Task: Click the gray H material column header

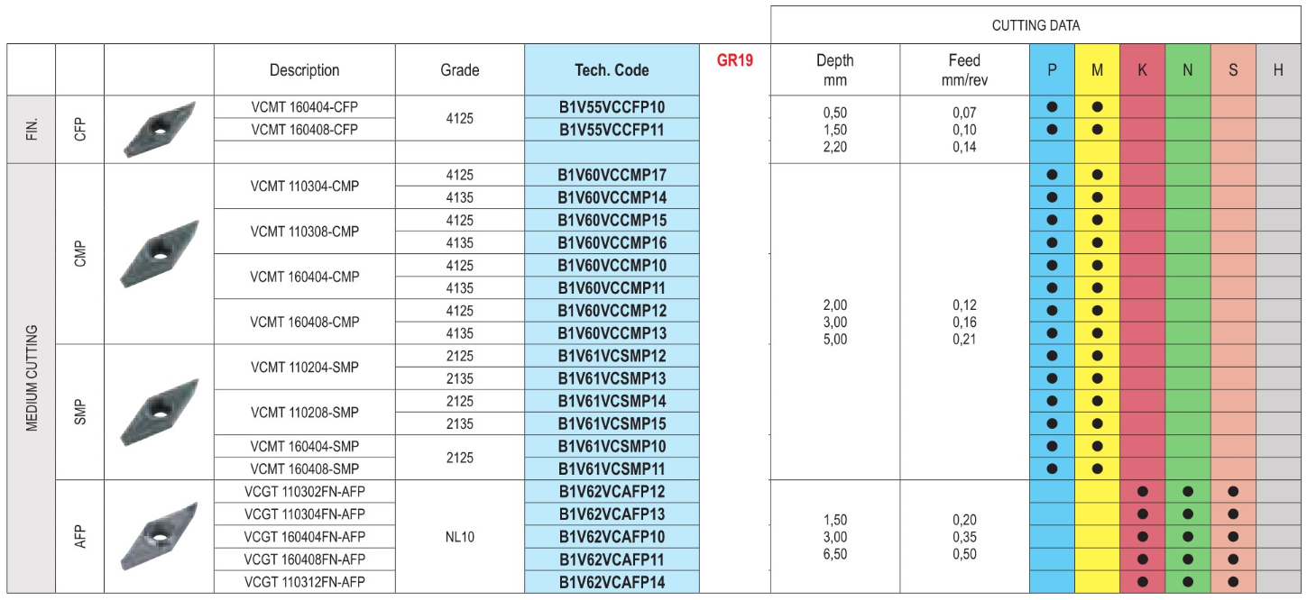Action: [1278, 70]
